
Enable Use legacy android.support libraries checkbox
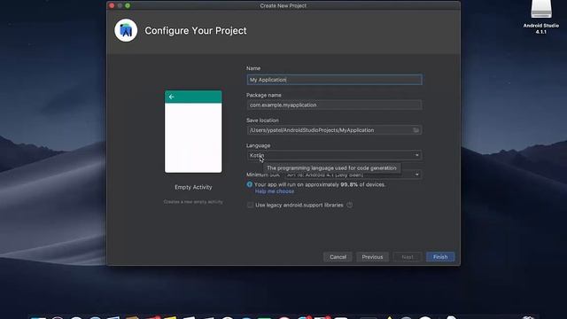click(250, 205)
